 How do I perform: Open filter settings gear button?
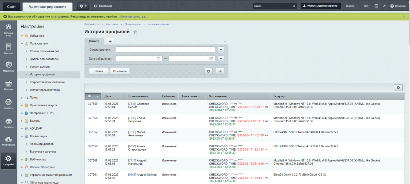click(x=208, y=71)
